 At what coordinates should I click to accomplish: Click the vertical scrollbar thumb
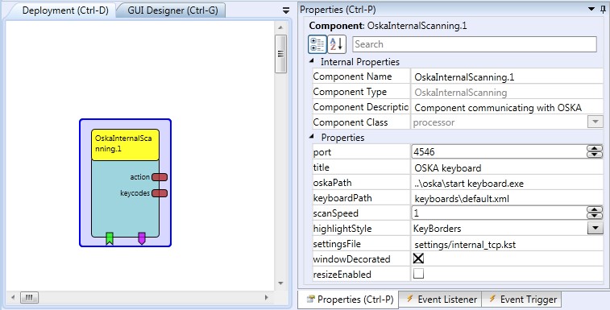(x=281, y=54)
